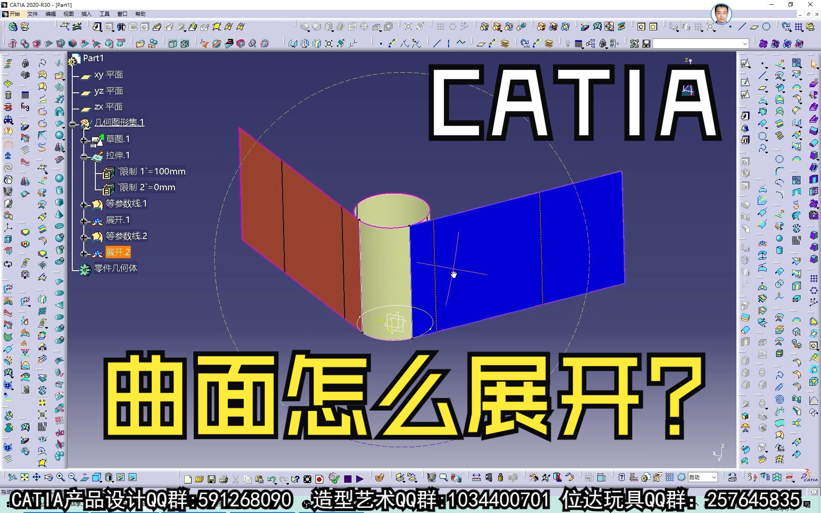Create a new document icon
Screen dimensions: 821x513
pos(187,479)
